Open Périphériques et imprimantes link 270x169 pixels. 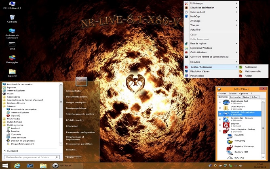pyautogui.click(x=75, y=138)
